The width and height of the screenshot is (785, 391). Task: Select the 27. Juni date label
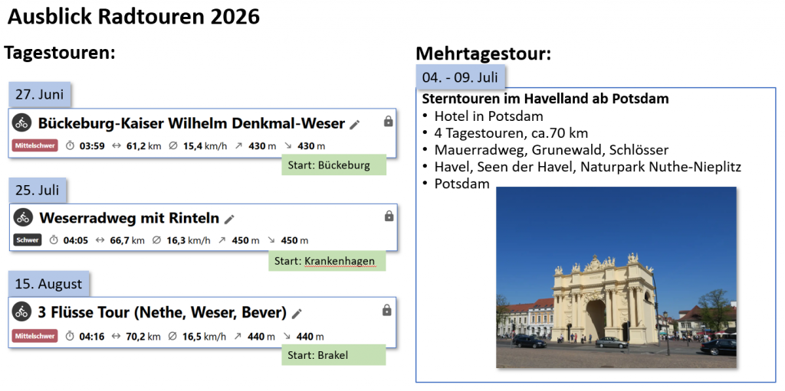click(x=40, y=94)
